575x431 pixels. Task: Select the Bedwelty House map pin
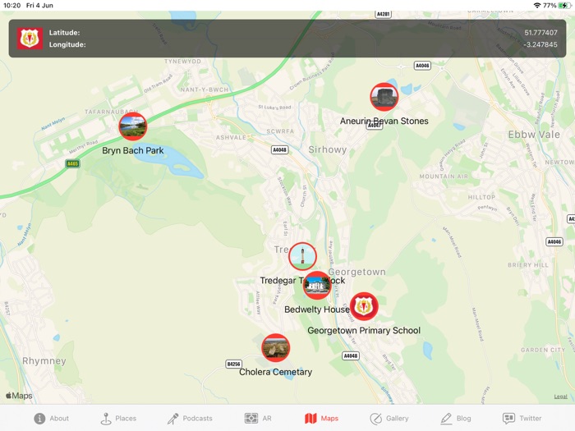tap(317, 286)
